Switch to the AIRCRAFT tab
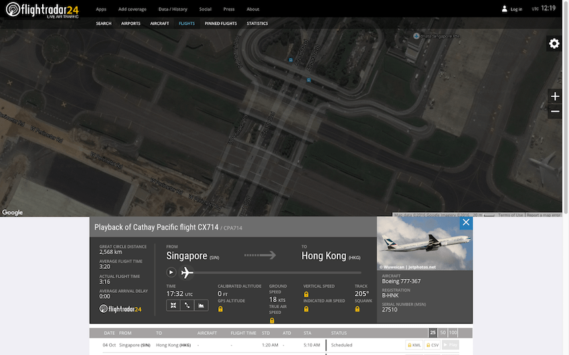This screenshot has width=569, height=355. (x=159, y=23)
